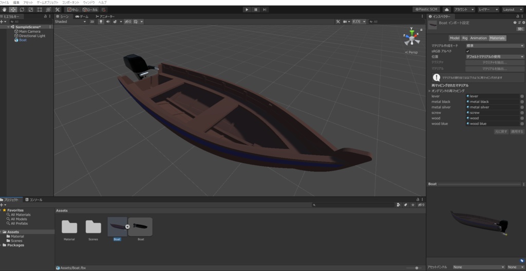Image resolution: width=526 pixels, height=271 pixels.
Task: Open scene view tools wrench icon
Action: tap(338, 22)
